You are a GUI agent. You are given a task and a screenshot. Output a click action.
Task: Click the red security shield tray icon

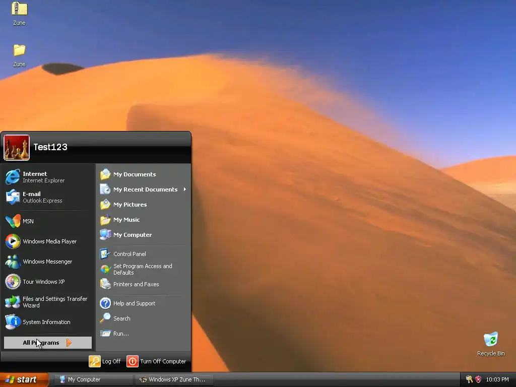tap(479, 379)
